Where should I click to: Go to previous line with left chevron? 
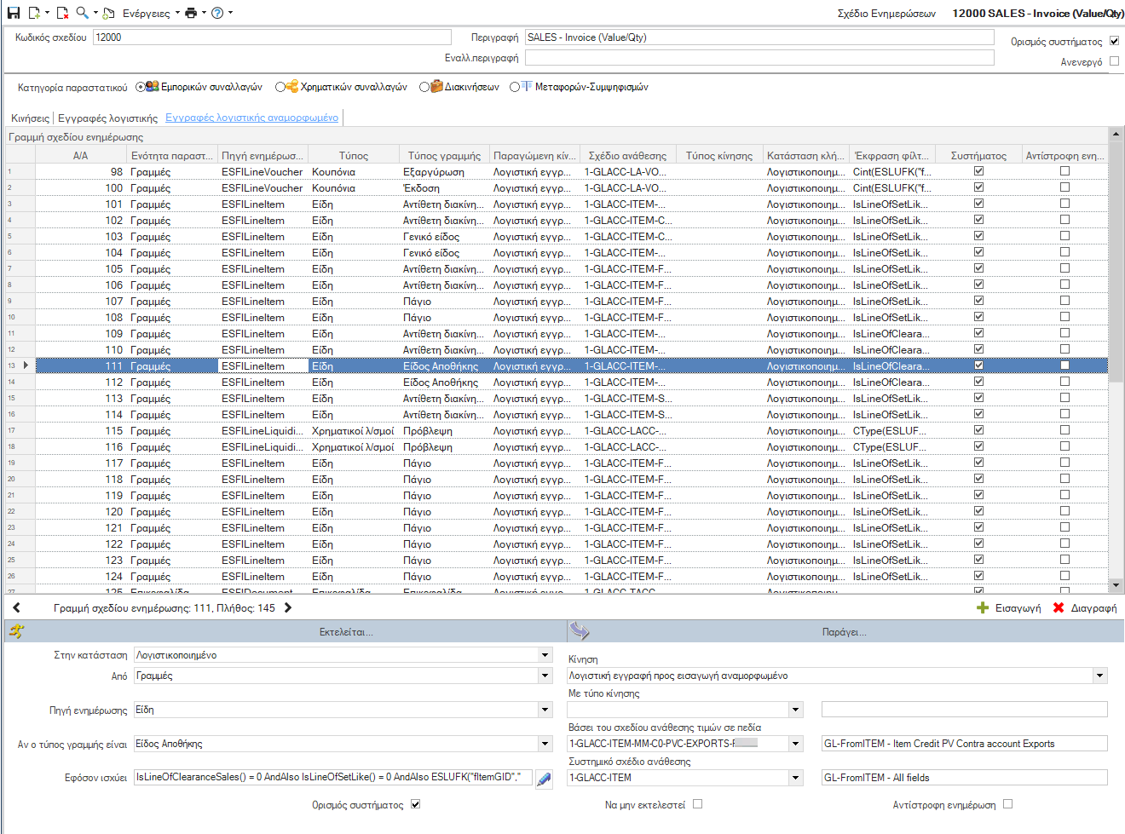coord(16,608)
